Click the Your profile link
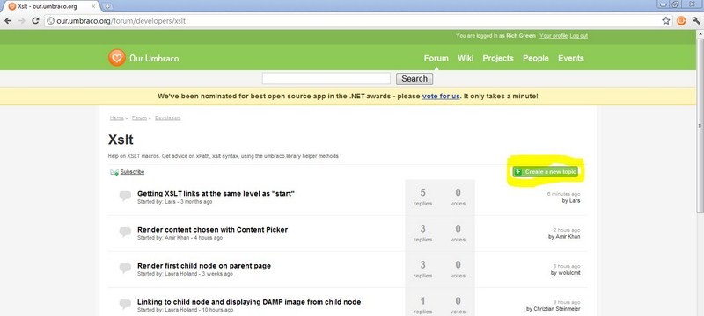The width and height of the screenshot is (704, 316). (554, 36)
